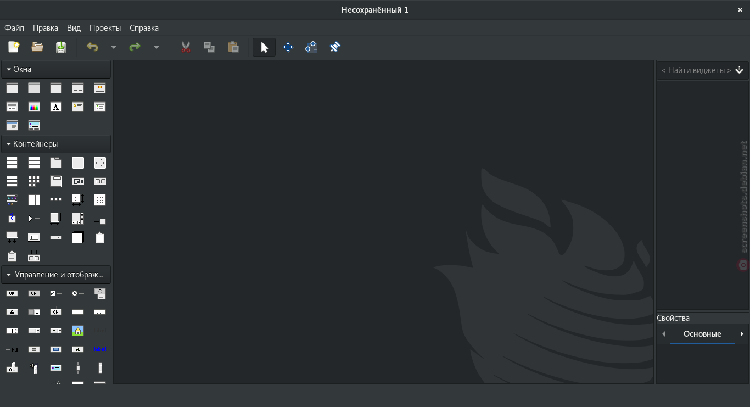Save the current project via the toolbar
Image resolution: width=750 pixels, height=407 pixels.
[61, 47]
